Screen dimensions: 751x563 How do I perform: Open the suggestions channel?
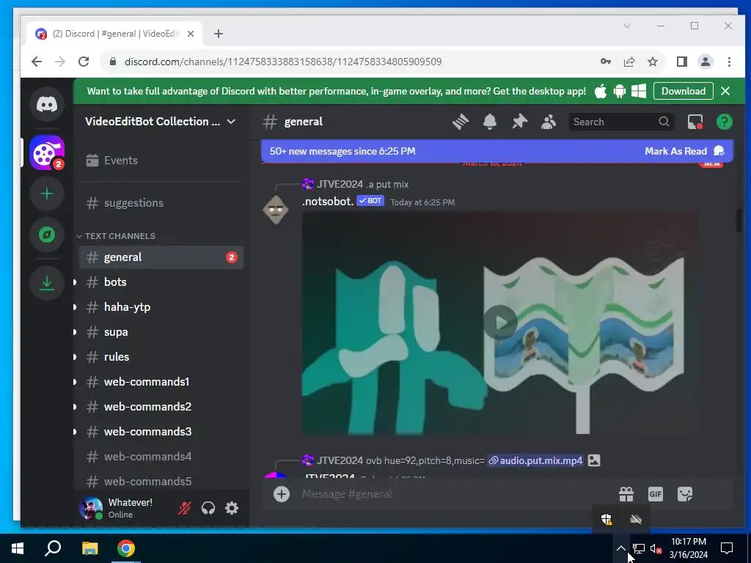point(161,203)
